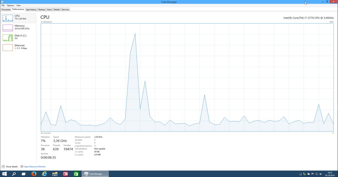This screenshot has height=177, width=338.
Task: Select the Memory graph in the sidebar
Action: 18,27
